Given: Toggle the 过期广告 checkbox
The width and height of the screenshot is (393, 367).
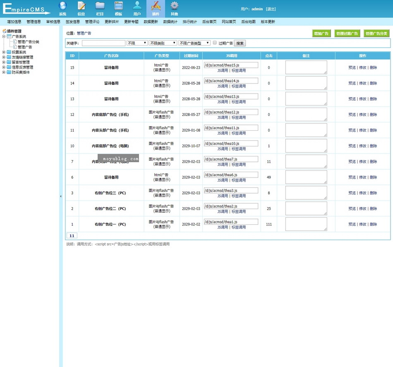Looking at the screenshot, I should click(x=215, y=43).
